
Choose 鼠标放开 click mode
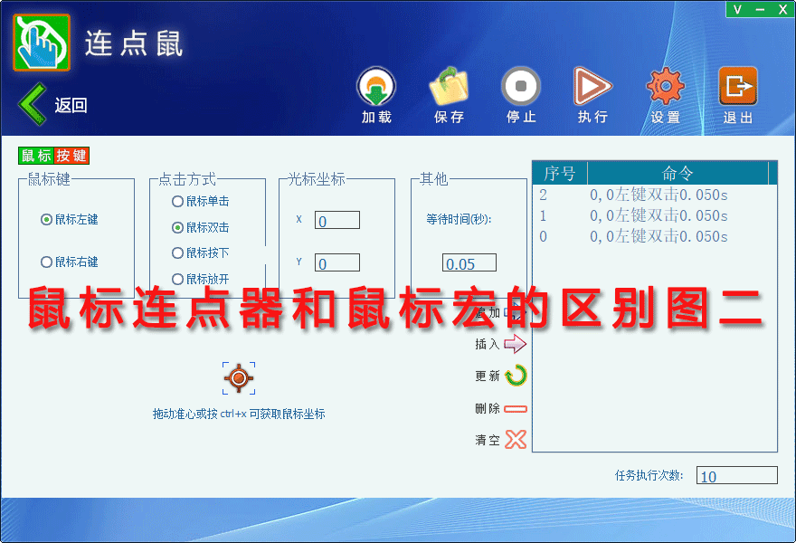coord(177,279)
